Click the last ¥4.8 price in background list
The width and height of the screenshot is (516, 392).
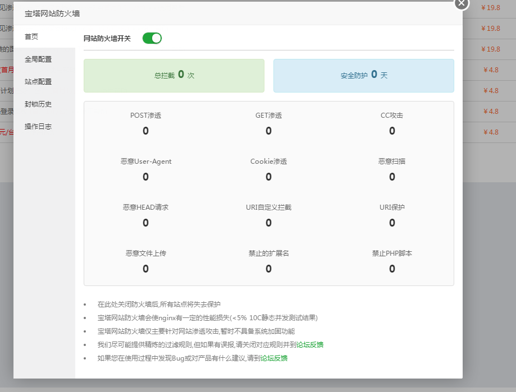pos(491,132)
